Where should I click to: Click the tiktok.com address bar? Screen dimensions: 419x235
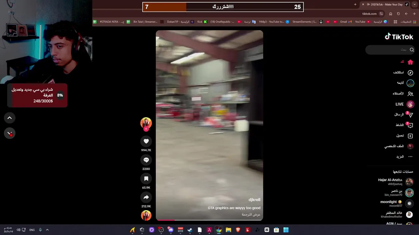369,14
